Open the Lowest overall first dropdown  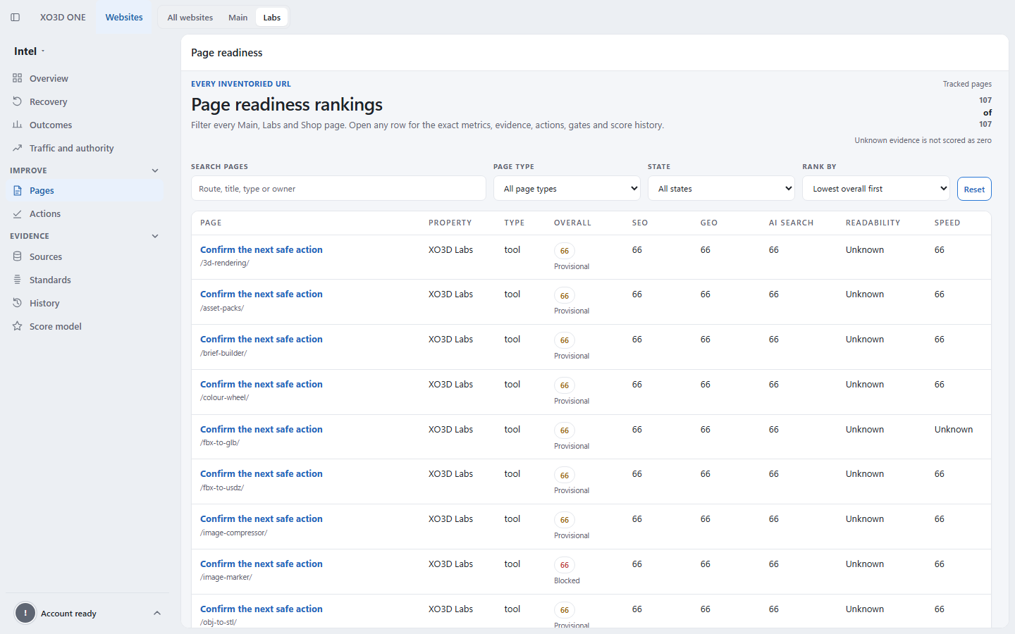pos(876,189)
